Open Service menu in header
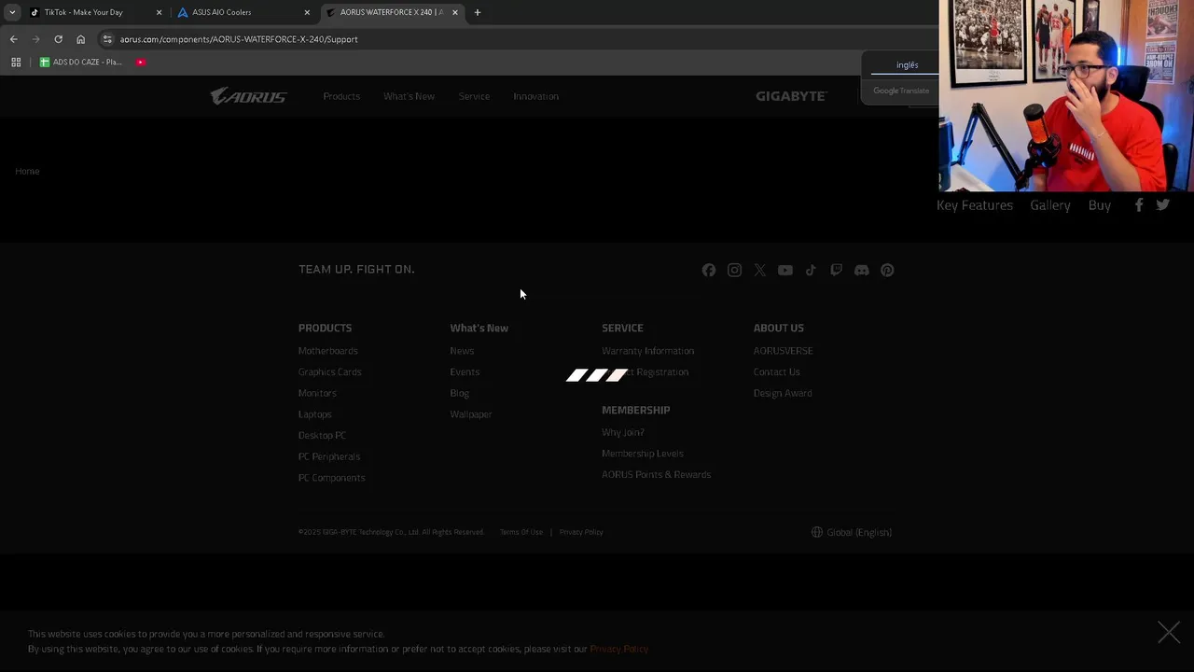The height and width of the screenshot is (672, 1194). pos(474,96)
